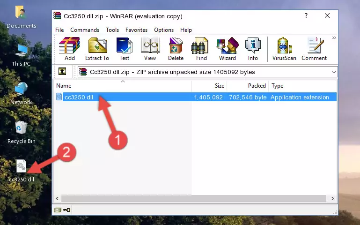Click the horizontal scrollbar track

pyautogui.click(x=194, y=198)
